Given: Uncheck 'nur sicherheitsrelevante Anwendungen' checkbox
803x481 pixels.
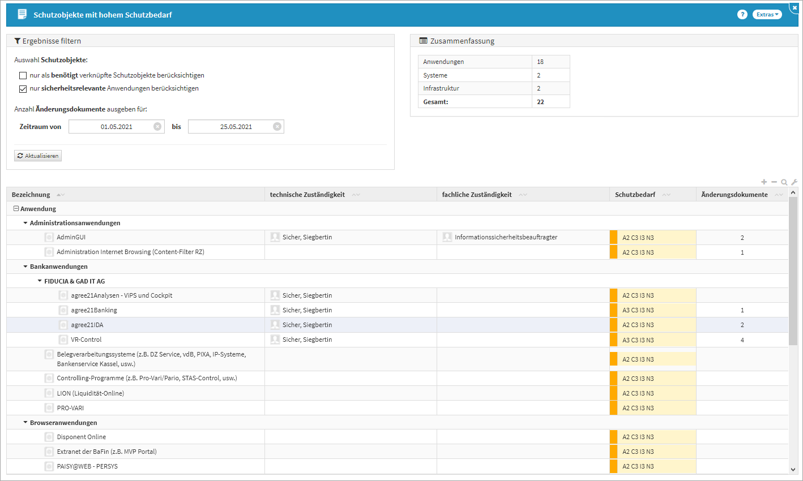Looking at the screenshot, I should click(x=23, y=89).
